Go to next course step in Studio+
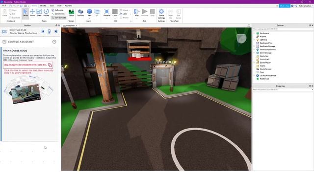Viewport: 314px width, 176px height. point(56,31)
